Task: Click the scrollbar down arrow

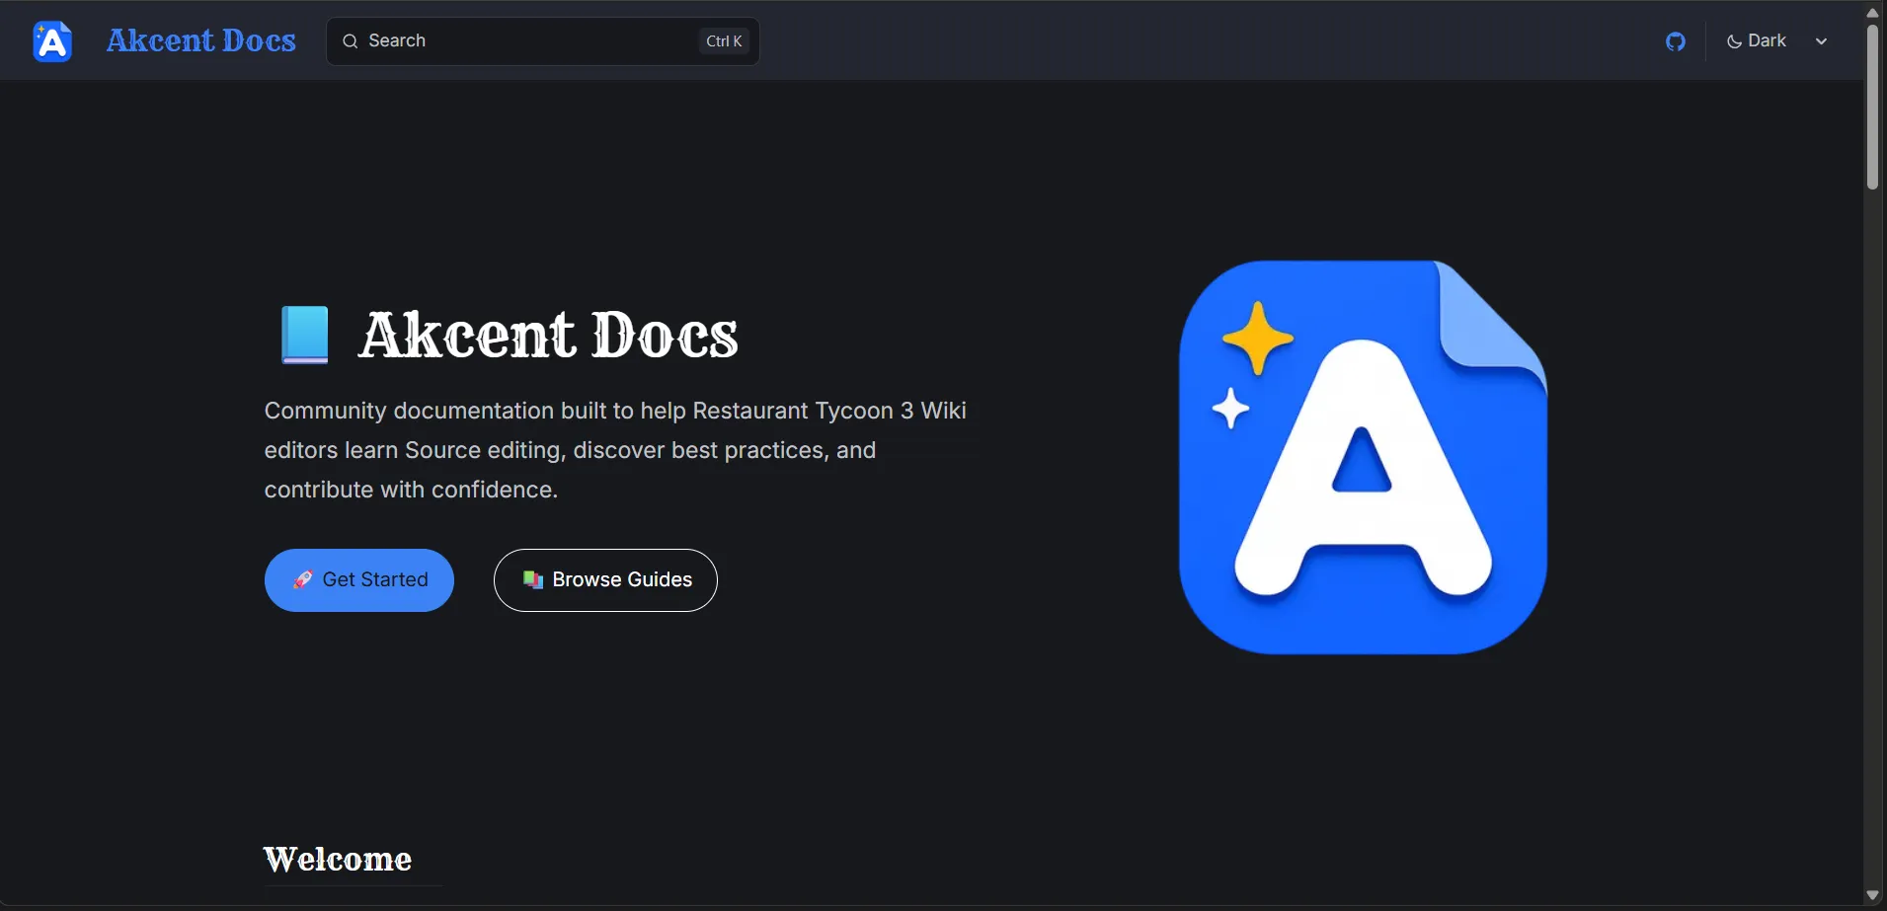Action: 1873,896
